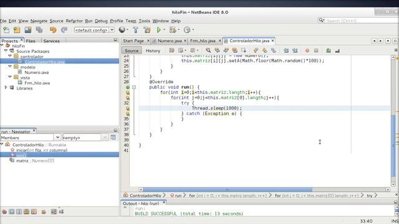The image size is (399, 224).
Task: Click the Navigator filter button beside empty combo
Action: tap(113, 138)
